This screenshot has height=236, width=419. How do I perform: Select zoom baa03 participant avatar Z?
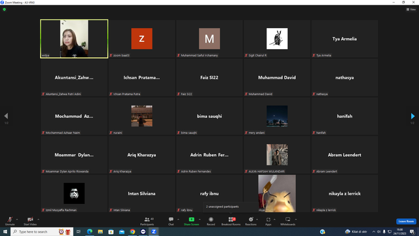[141, 39]
